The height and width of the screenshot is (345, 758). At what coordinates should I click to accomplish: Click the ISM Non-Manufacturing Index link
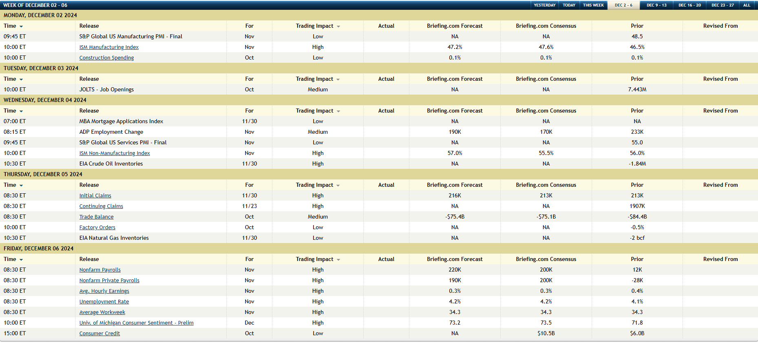[x=115, y=153]
